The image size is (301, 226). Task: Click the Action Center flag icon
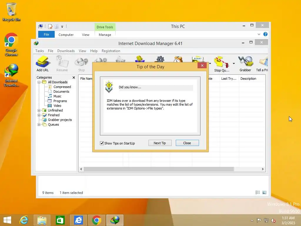259,220
